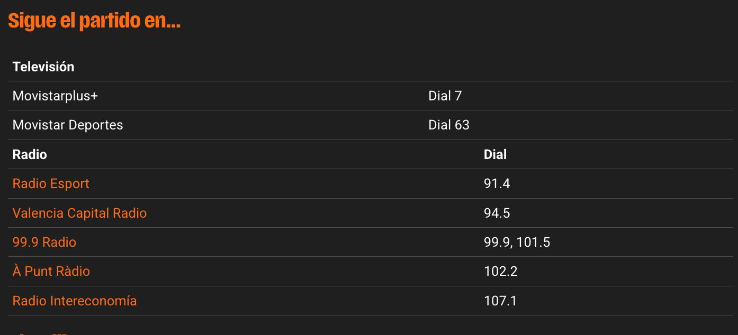Click the 'Dial 63' cell
The image size is (738, 335).
448,125
